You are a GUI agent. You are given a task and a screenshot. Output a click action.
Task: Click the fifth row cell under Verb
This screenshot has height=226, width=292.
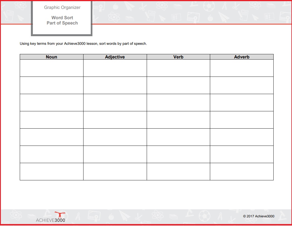[178, 137]
